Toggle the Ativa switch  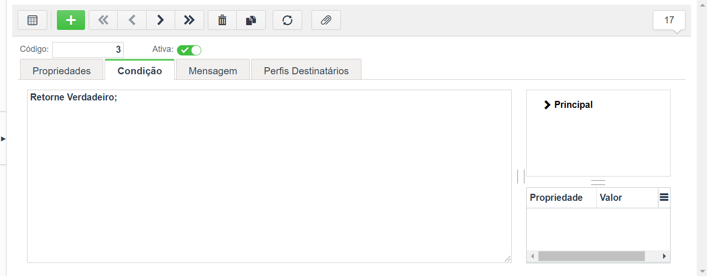tap(189, 50)
